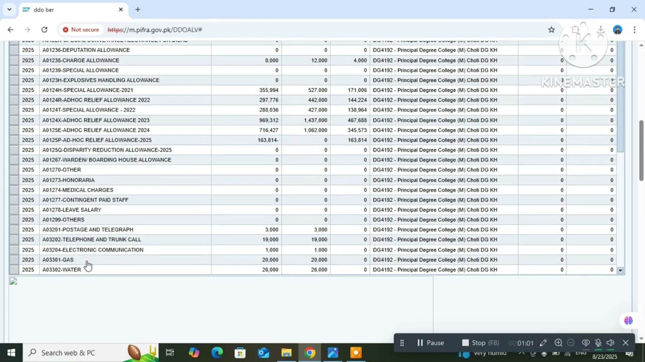Viewport: 645px width, 362px height.
Task: Click the 'Not secure' site info chip
Action: tap(81, 30)
